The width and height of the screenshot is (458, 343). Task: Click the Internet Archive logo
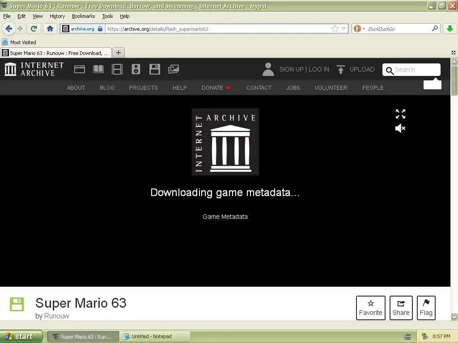coord(34,69)
